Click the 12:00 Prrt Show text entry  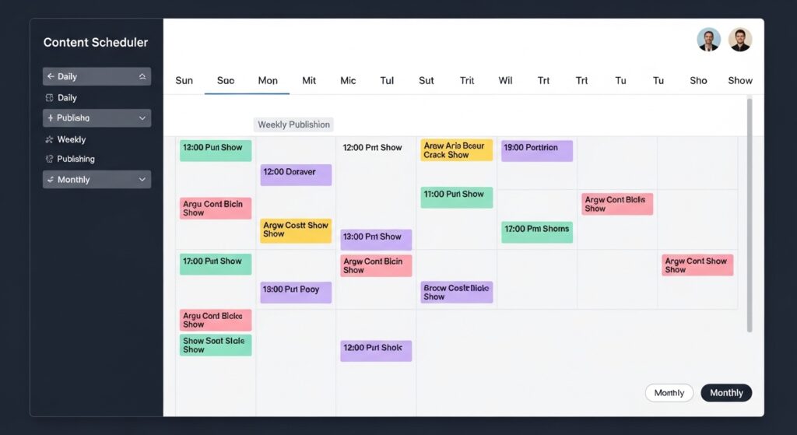(x=372, y=147)
